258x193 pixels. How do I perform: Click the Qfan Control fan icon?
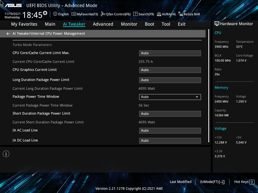[x=103, y=14]
